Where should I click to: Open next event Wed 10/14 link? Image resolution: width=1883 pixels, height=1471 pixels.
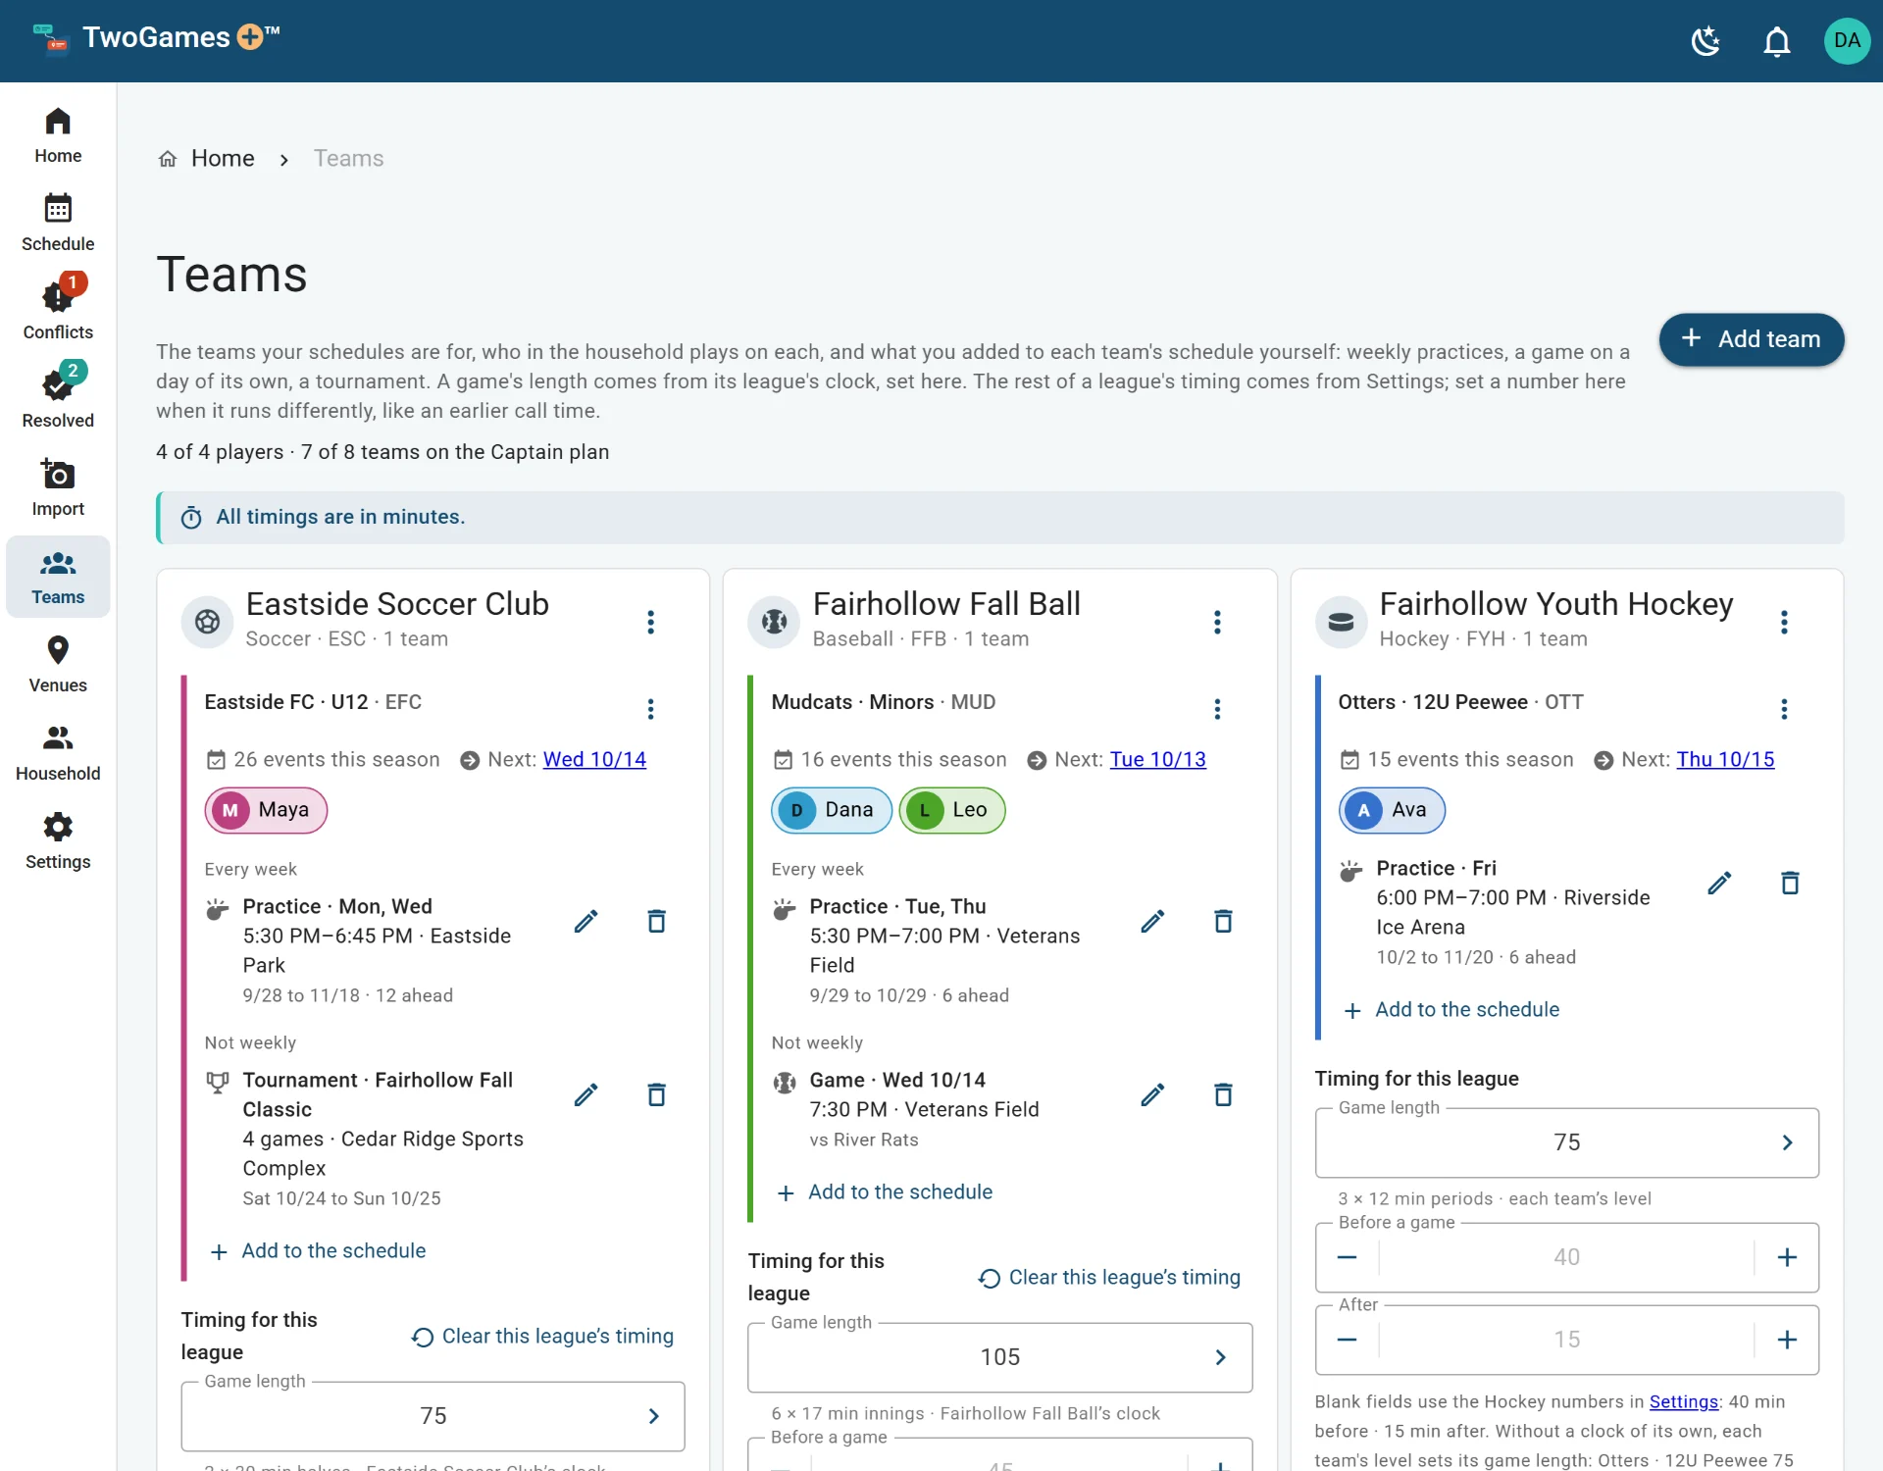594,760
